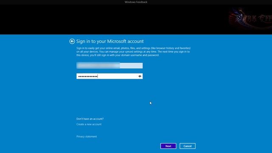The width and height of the screenshot is (272, 153).
Task: Continue with the Next button
Action: (168, 146)
